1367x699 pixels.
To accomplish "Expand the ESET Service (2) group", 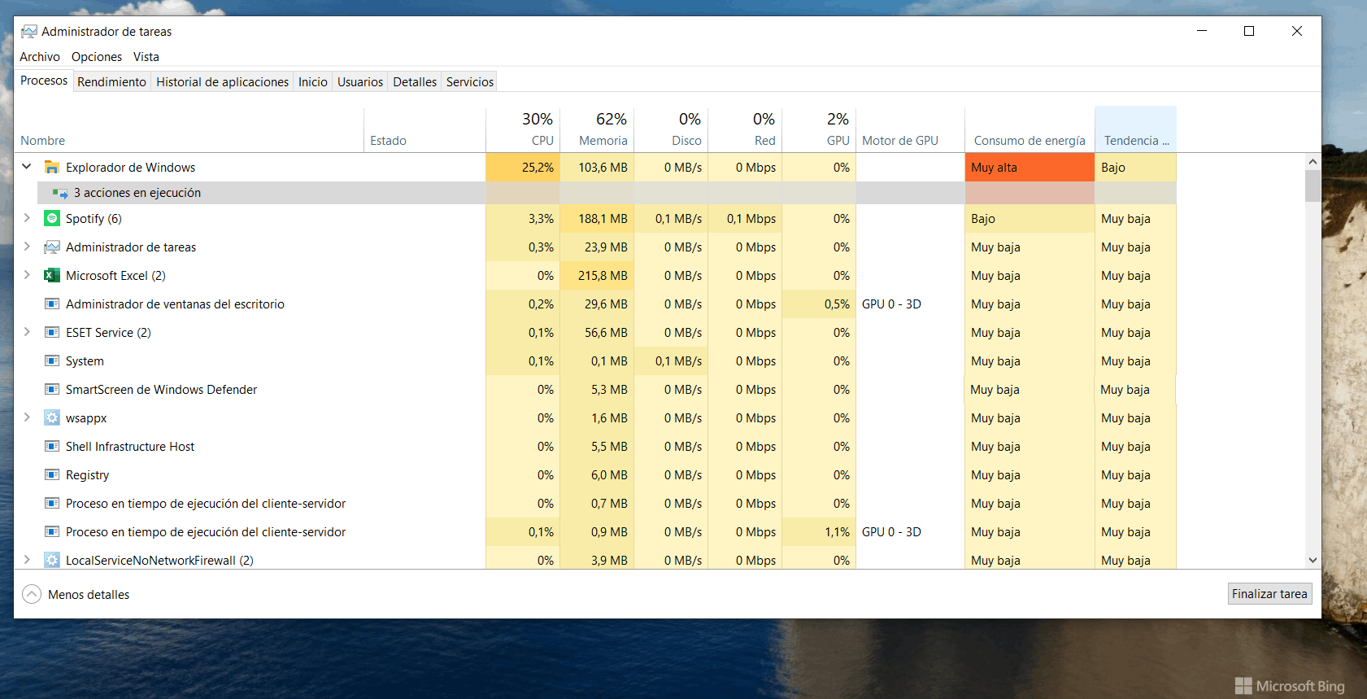I will 27,331.
